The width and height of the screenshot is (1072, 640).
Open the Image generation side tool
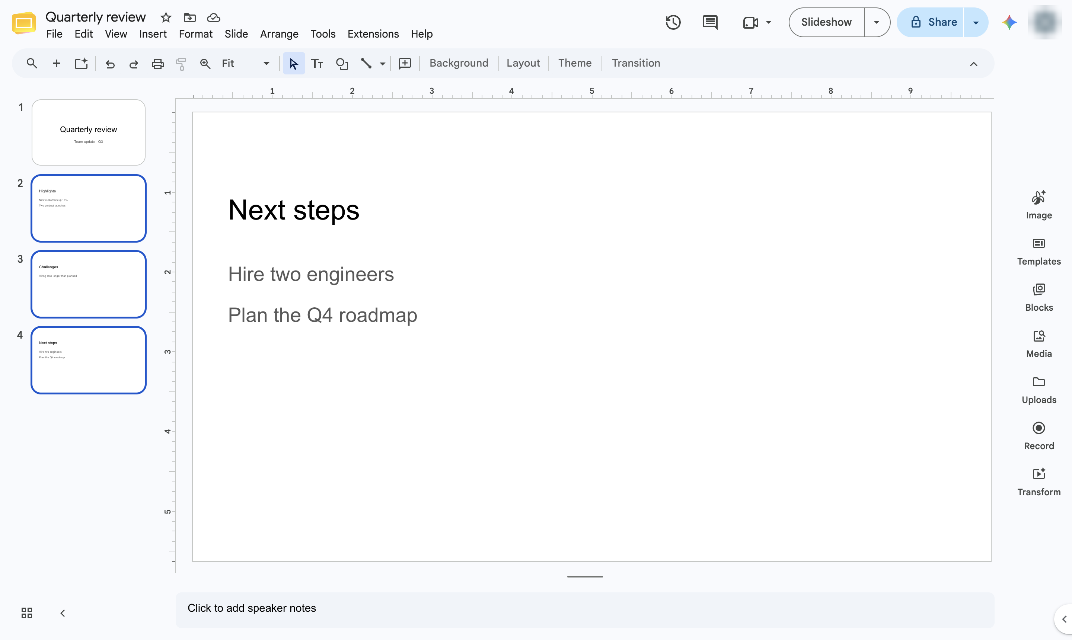click(1039, 205)
